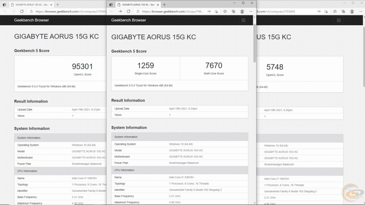
Task: Close the tab in the CPU score window
Action: pyautogui.click(x=158, y=5)
